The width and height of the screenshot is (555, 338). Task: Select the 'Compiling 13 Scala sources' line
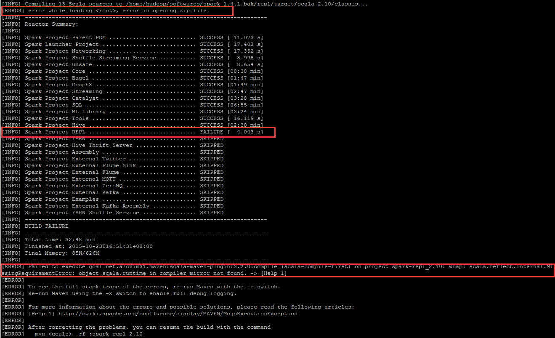[x=185, y=4]
